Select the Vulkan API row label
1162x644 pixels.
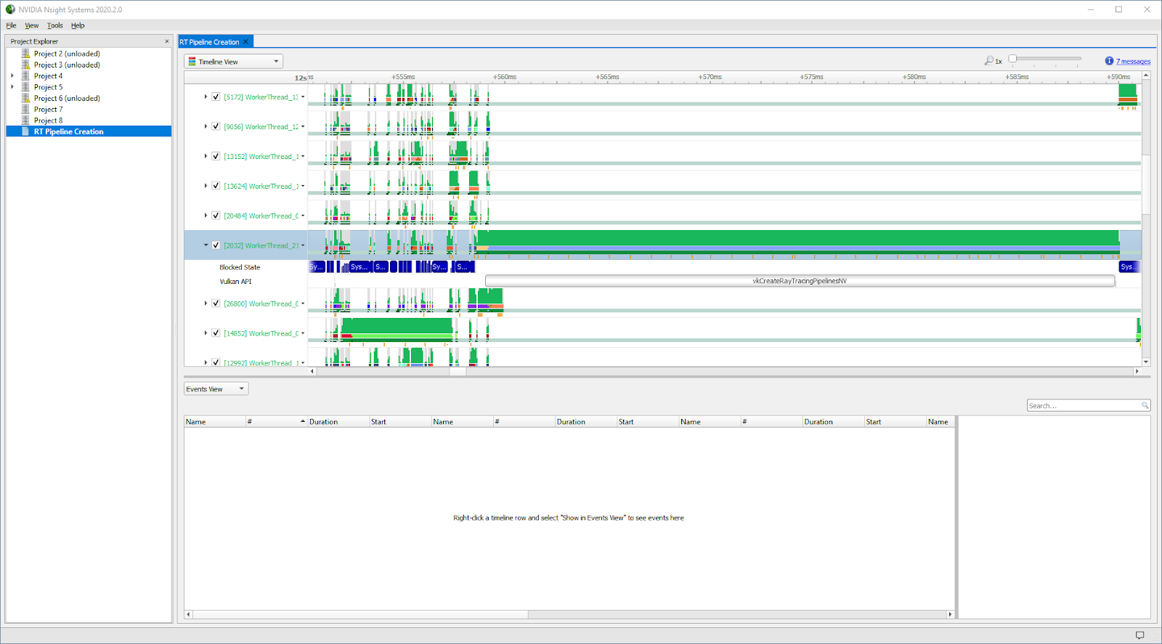235,282
